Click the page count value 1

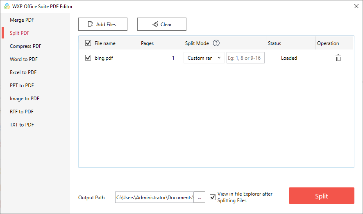pyautogui.click(x=173, y=58)
